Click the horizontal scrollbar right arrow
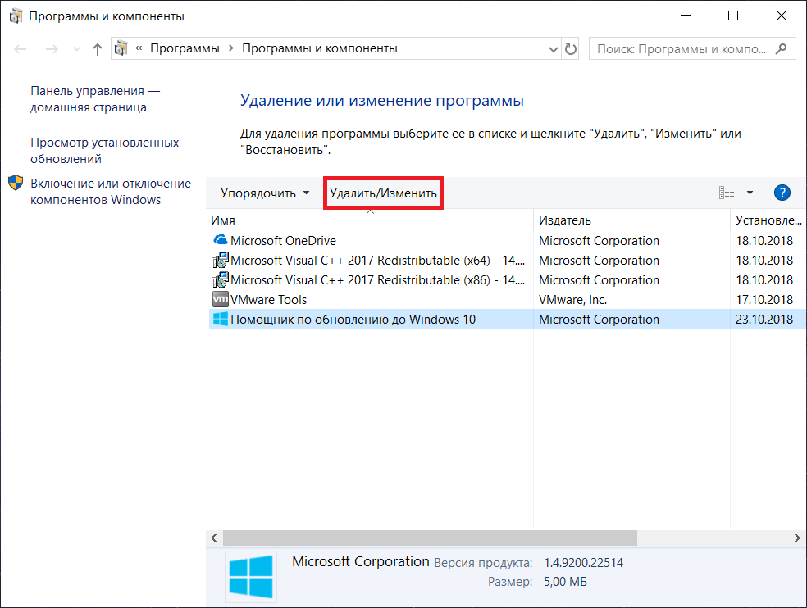807x608 pixels. (797, 538)
